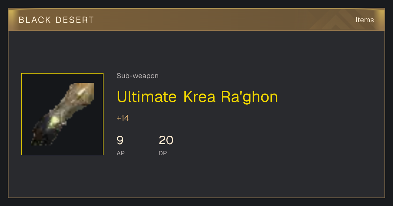Select the word DESERT in the header

(75, 20)
